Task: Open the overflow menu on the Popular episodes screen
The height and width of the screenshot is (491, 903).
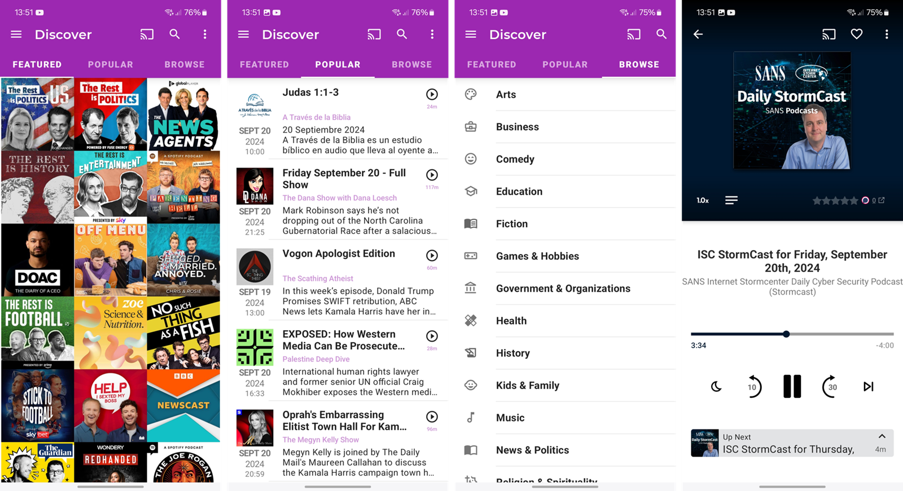Action: click(x=432, y=34)
